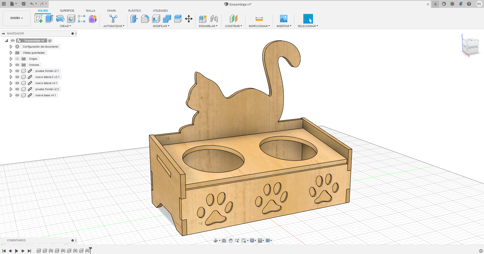Hide component nuevo lateral 2 v2:1

click(x=17, y=77)
